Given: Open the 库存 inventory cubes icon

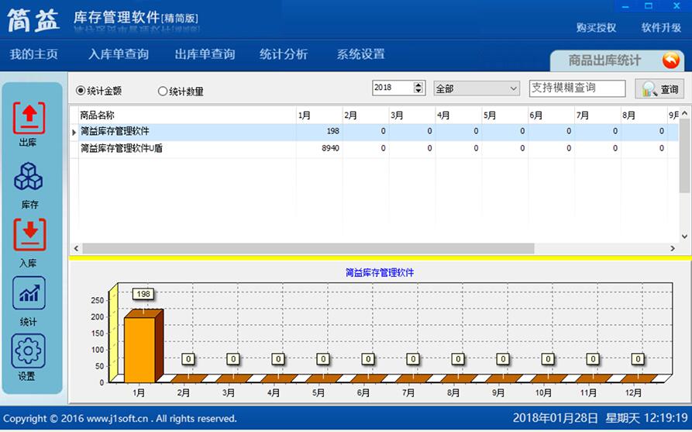Looking at the screenshot, I should tap(29, 177).
